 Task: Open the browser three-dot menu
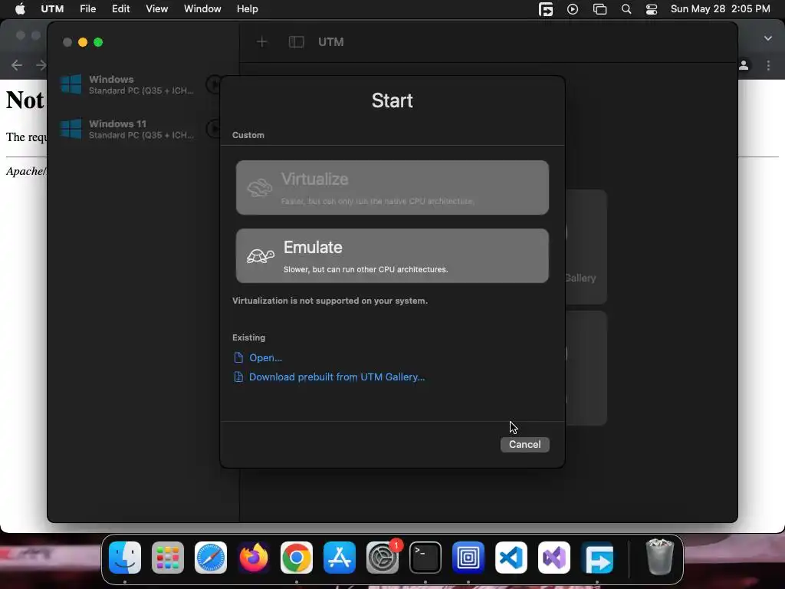(768, 65)
